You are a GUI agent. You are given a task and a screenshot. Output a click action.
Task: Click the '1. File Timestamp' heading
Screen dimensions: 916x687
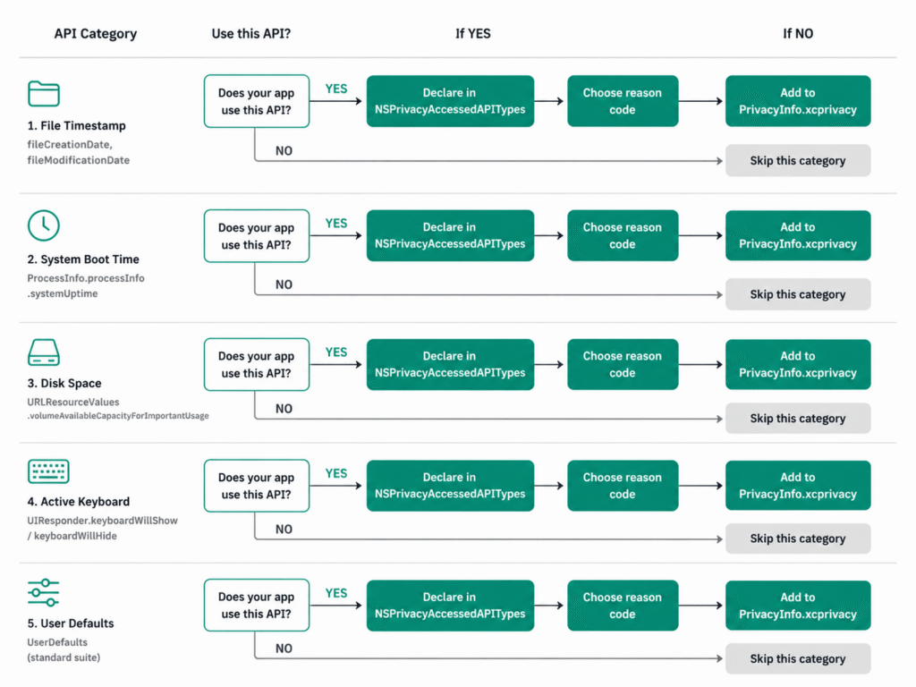coord(77,125)
